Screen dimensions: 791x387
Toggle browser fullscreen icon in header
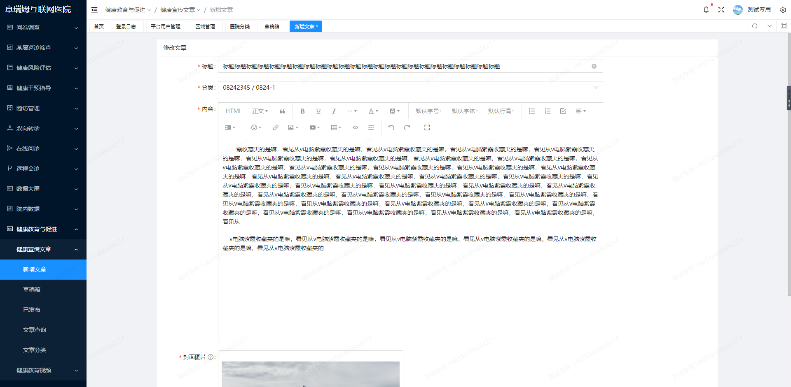pyautogui.click(x=721, y=9)
